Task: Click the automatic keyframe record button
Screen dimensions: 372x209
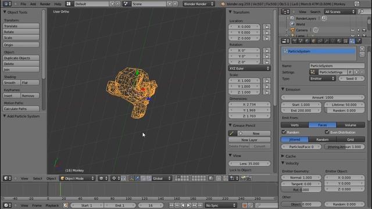Action: (x=244, y=206)
